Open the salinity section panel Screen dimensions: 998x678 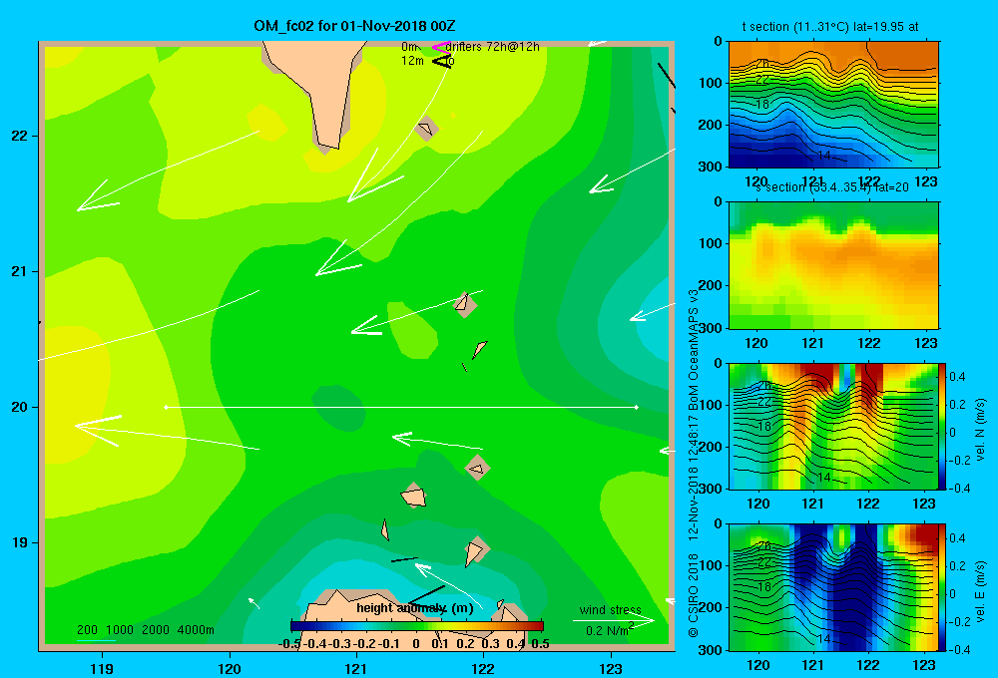coord(833,265)
